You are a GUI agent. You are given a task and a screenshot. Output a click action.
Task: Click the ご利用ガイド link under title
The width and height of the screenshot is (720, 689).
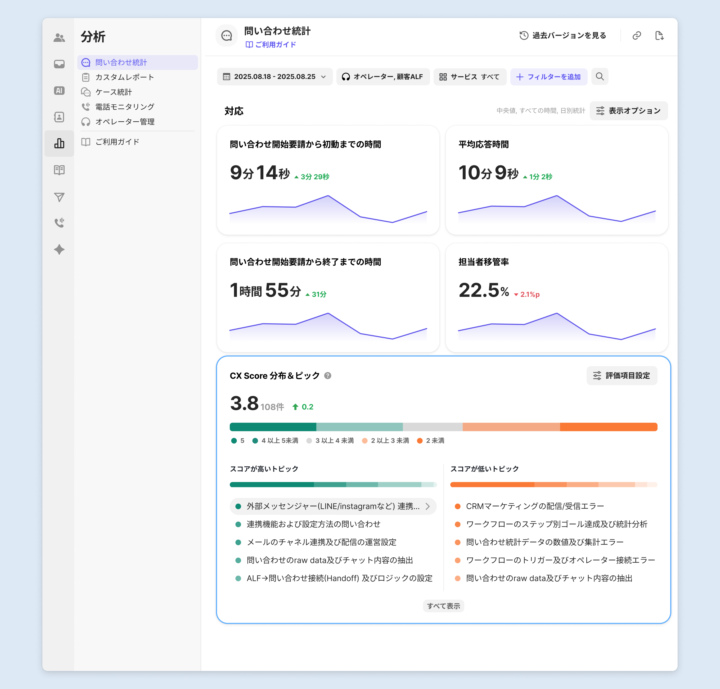pos(271,45)
